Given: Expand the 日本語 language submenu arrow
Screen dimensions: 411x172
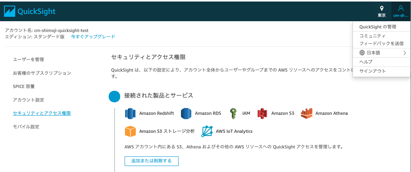Looking at the screenshot, I should [x=405, y=53].
